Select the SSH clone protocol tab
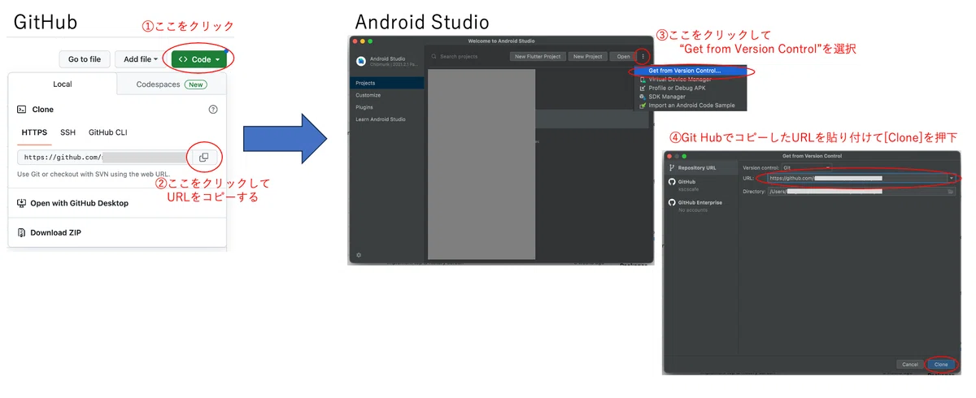The width and height of the screenshot is (976, 398). [68, 132]
